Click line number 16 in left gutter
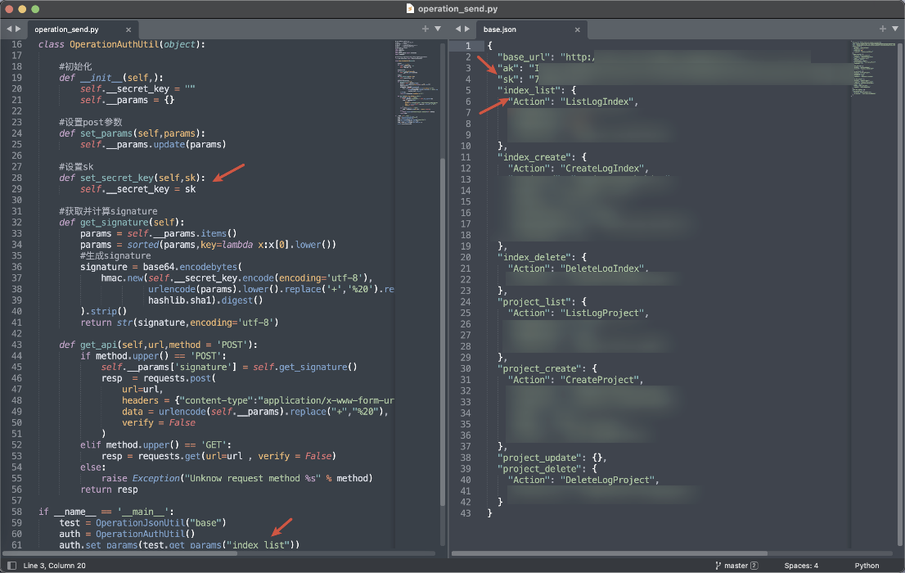Viewport: 905px width, 573px height. coord(16,44)
